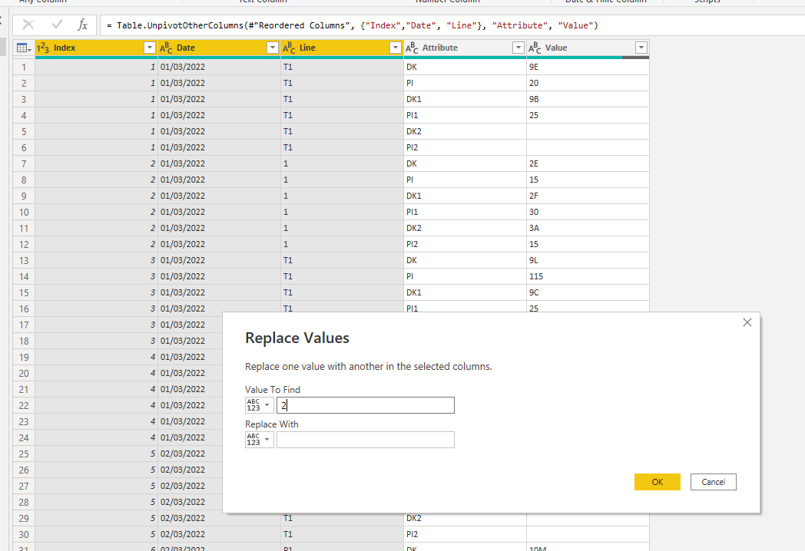Confirm Replace Values with OK
Image resolution: width=805 pixels, height=551 pixels.
(658, 482)
